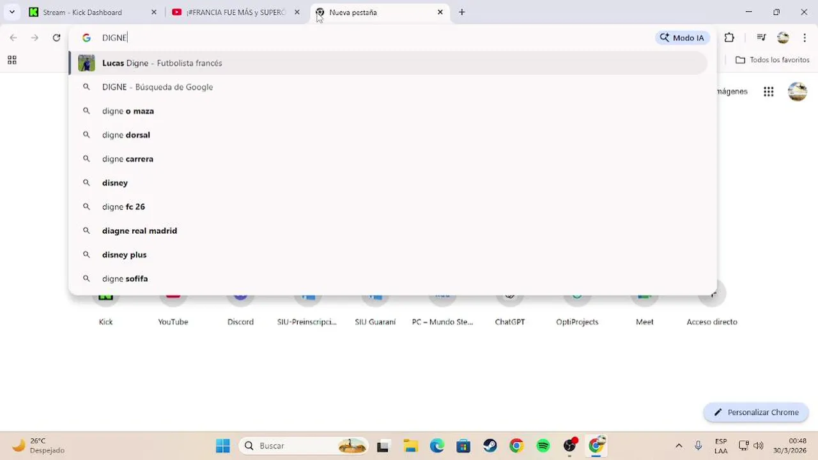Expand the tab search dropdown arrow
The height and width of the screenshot is (460, 818).
(12, 12)
